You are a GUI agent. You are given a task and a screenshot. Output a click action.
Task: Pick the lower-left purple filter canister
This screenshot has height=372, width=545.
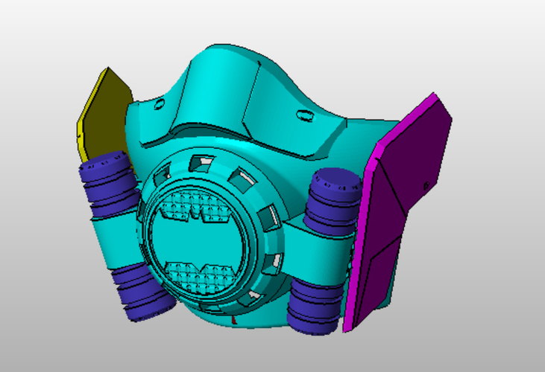[x=144, y=292]
